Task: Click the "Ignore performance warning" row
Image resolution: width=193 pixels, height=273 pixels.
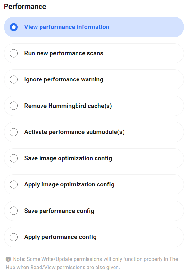Action: point(93,79)
